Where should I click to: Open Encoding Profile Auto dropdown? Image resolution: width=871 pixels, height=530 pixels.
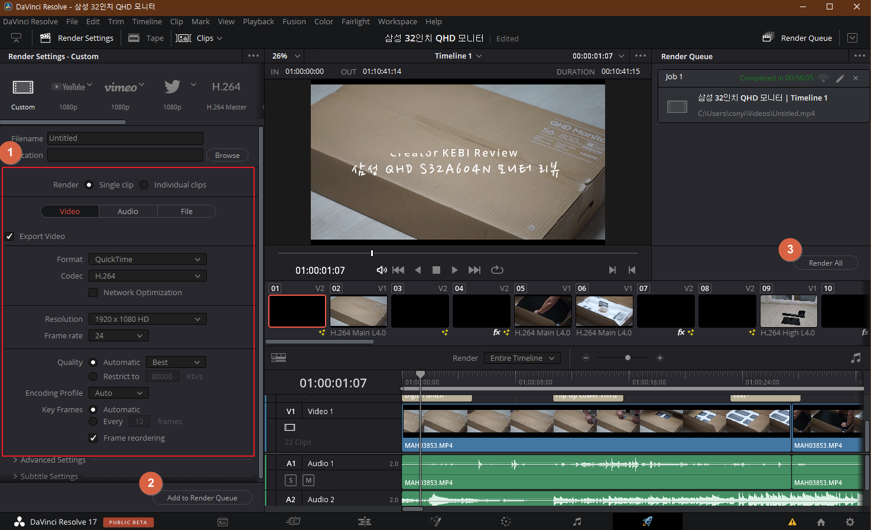pyautogui.click(x=119, y=393)
